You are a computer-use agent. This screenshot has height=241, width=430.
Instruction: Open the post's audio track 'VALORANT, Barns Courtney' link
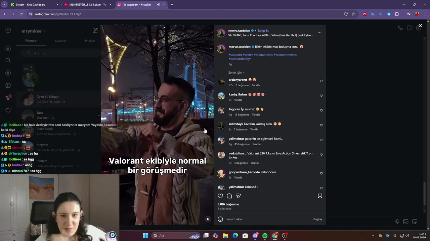271,35
